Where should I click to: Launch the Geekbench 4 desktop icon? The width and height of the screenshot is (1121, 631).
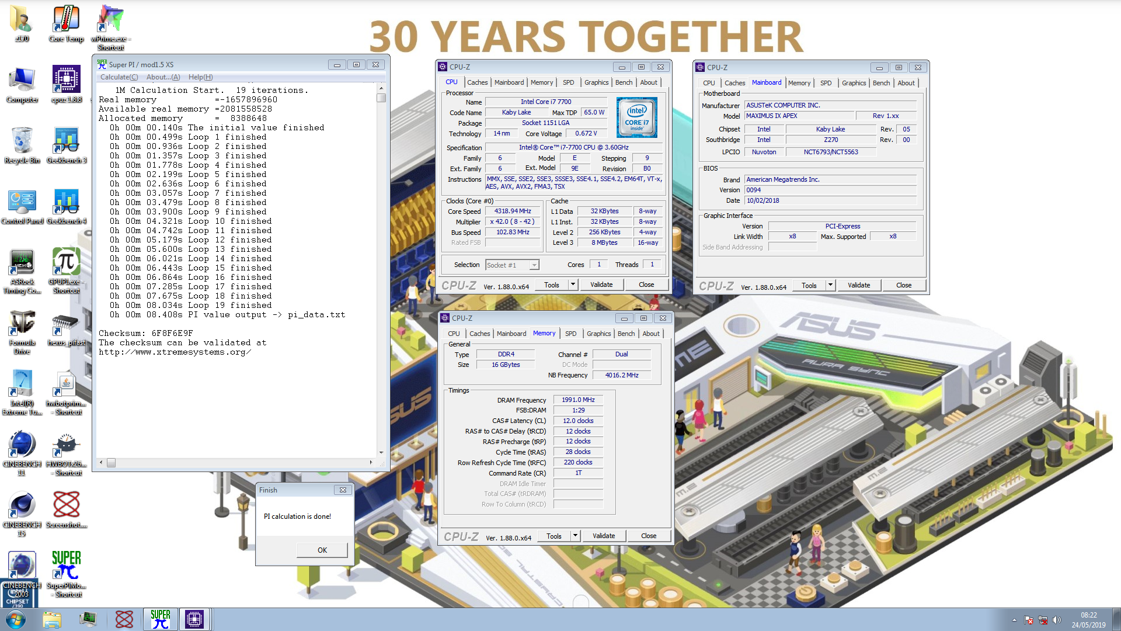tap(66, 206)
